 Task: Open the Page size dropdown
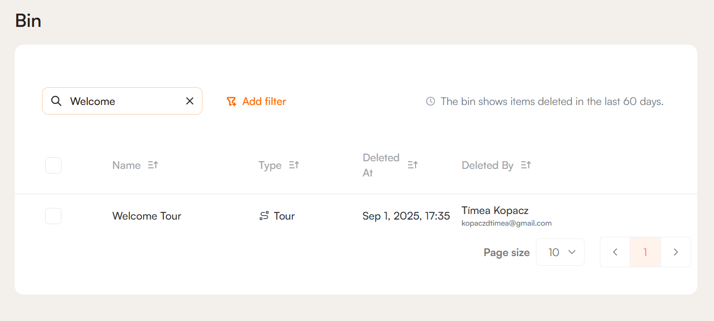click(x=560, y=252)
